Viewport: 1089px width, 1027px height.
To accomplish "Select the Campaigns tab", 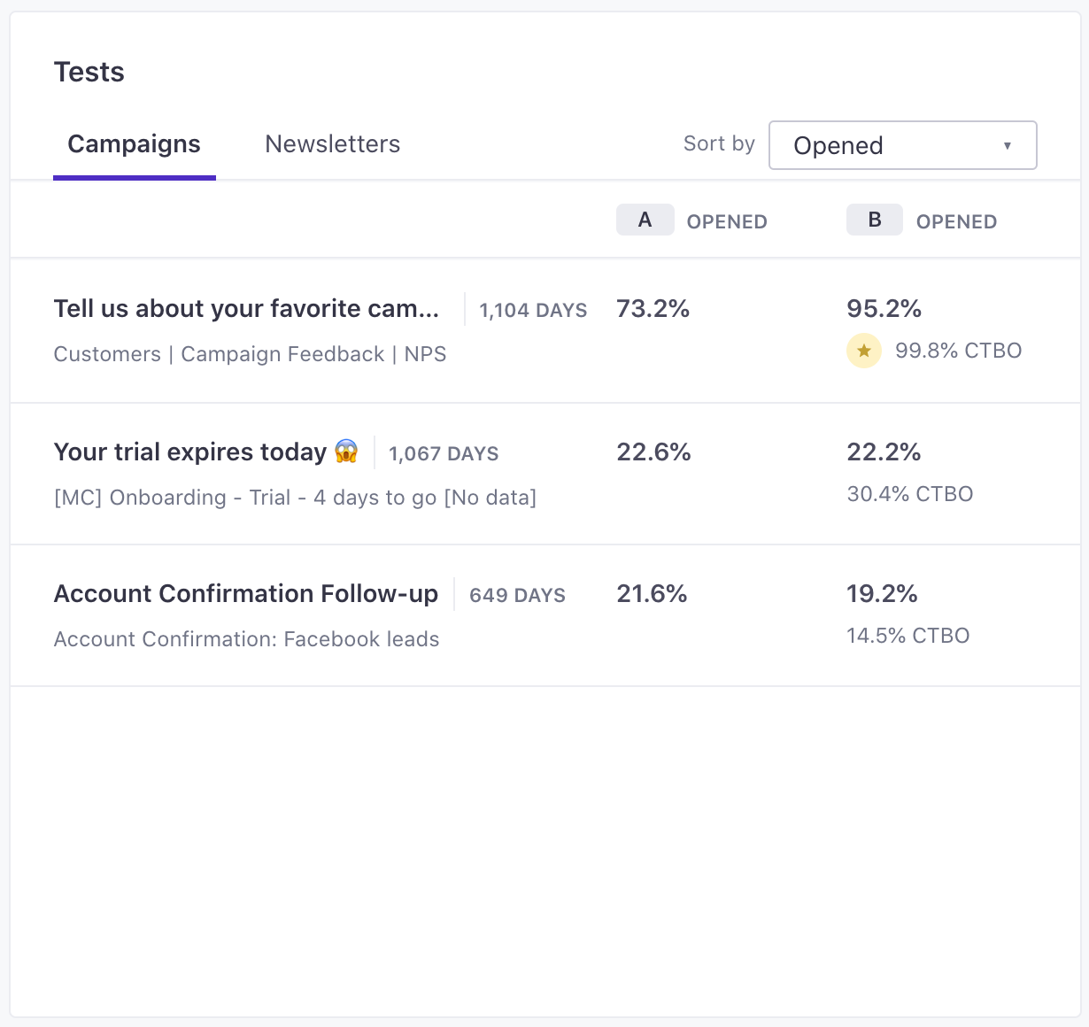I will 134,144.
